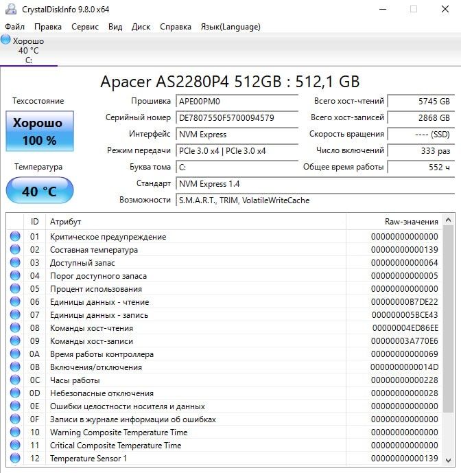Click the Буква тома field C:
The width and height of the screenshot is (461, 473).
click(x=237, y=167)
